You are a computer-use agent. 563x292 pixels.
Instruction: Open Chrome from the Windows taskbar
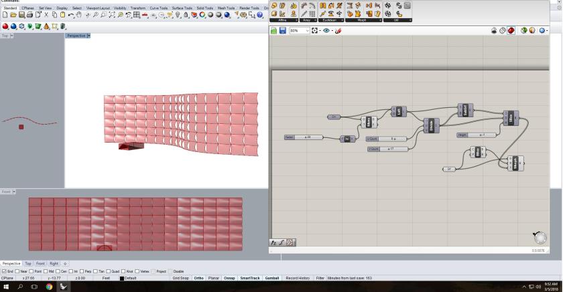coord(49,286)
